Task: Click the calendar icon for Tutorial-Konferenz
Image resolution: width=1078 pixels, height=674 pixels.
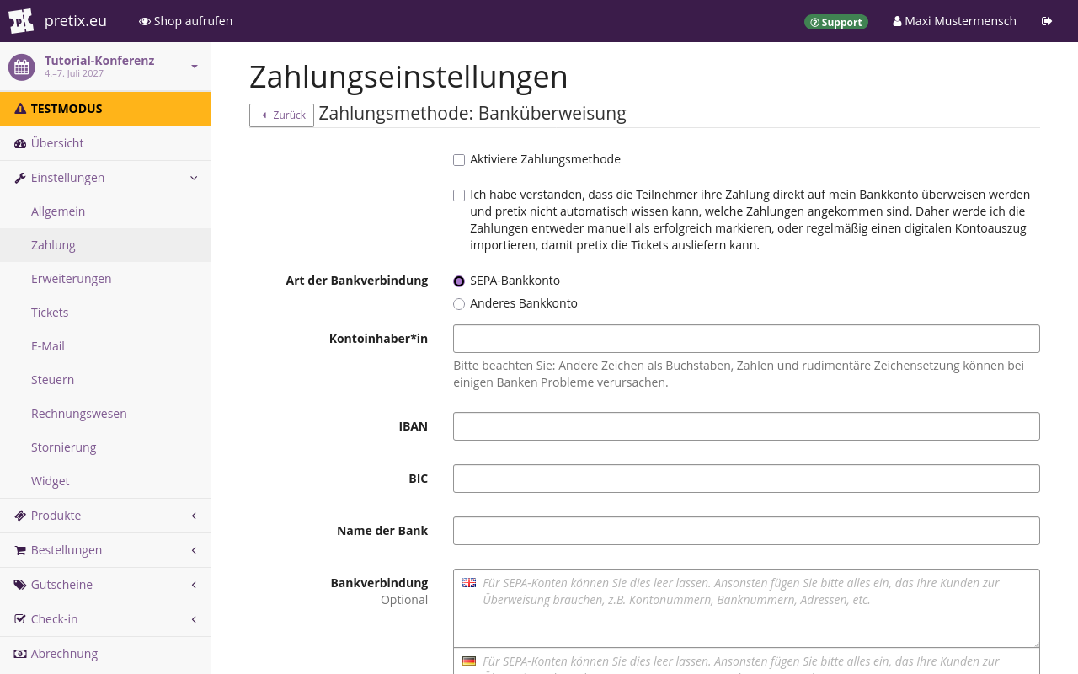Action: tap(22, 67)
